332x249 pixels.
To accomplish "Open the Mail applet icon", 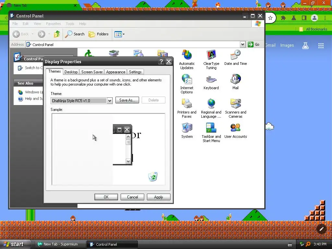I will coord(235,82).
